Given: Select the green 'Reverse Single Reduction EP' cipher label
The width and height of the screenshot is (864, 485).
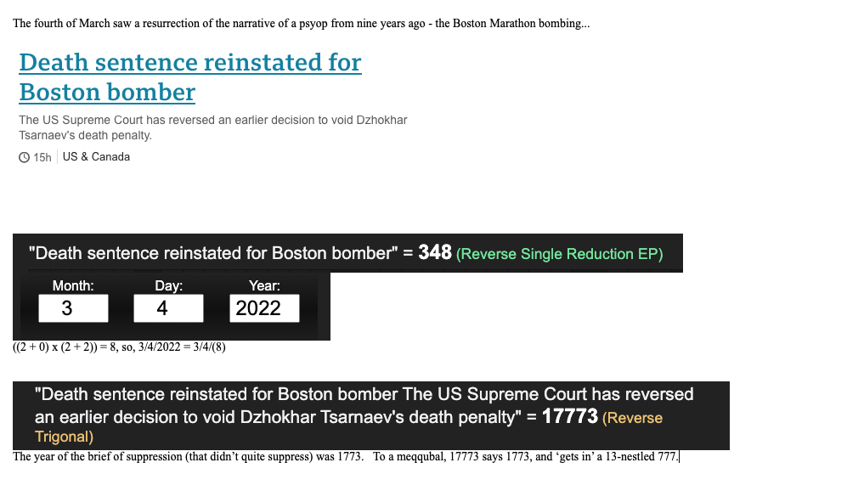Looking at the screenshot, I should 559,254.
